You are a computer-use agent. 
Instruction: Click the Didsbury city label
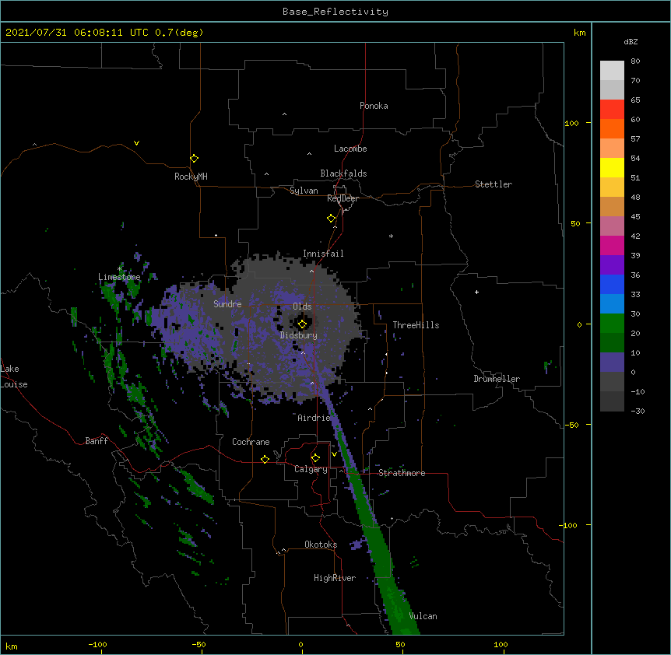click(x=299, y=335)
